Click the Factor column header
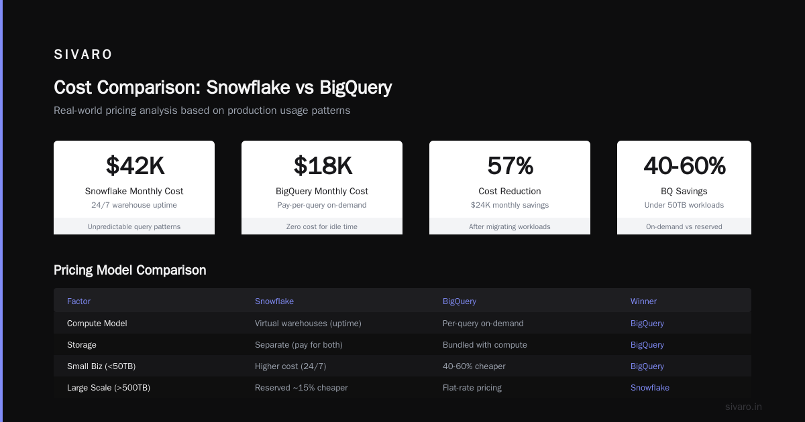The height and width of the screenshot is (422, 805). (x=78, y=301)
